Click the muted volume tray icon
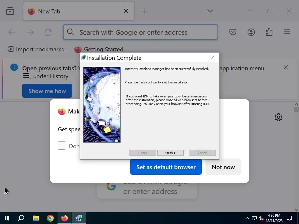 coord(261,218)
